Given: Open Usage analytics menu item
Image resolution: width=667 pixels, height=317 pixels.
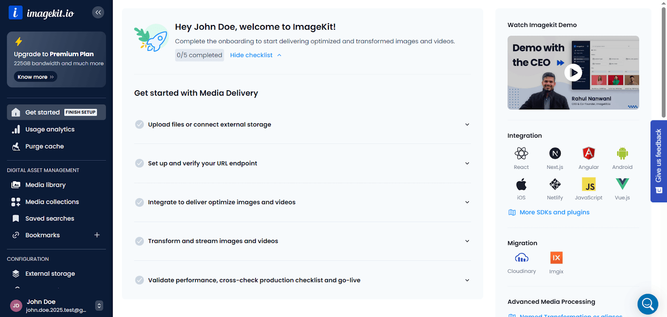Looking at the screenshot, I should coord(50,129).
